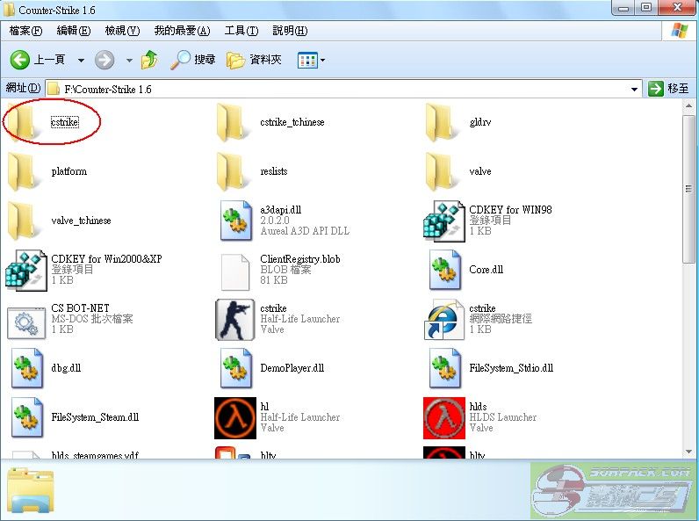The image size is (699, 521).
Task: Open the circled cstrike folder
Action: coord(25,122)
